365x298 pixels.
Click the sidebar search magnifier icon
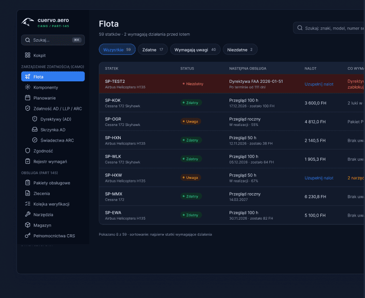[x=27, y=40]
